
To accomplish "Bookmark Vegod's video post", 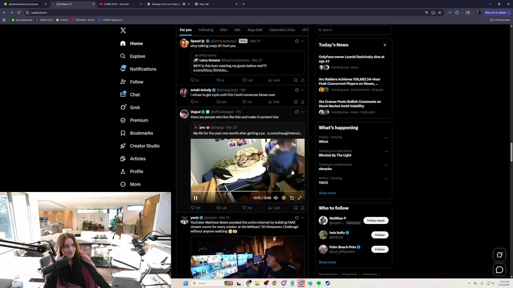I will tap(296, 208).
